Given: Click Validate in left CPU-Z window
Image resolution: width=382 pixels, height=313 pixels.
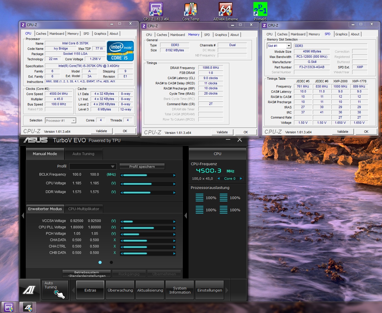Looking at the screenshot, I should pyautogui.click(x=101, y=131).
